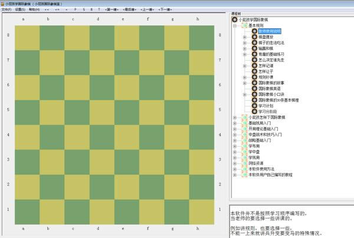Collapse the 基本规则 tree node
Image resolution: width=354 pixels, height=238 pixels.
coord(235,26)
